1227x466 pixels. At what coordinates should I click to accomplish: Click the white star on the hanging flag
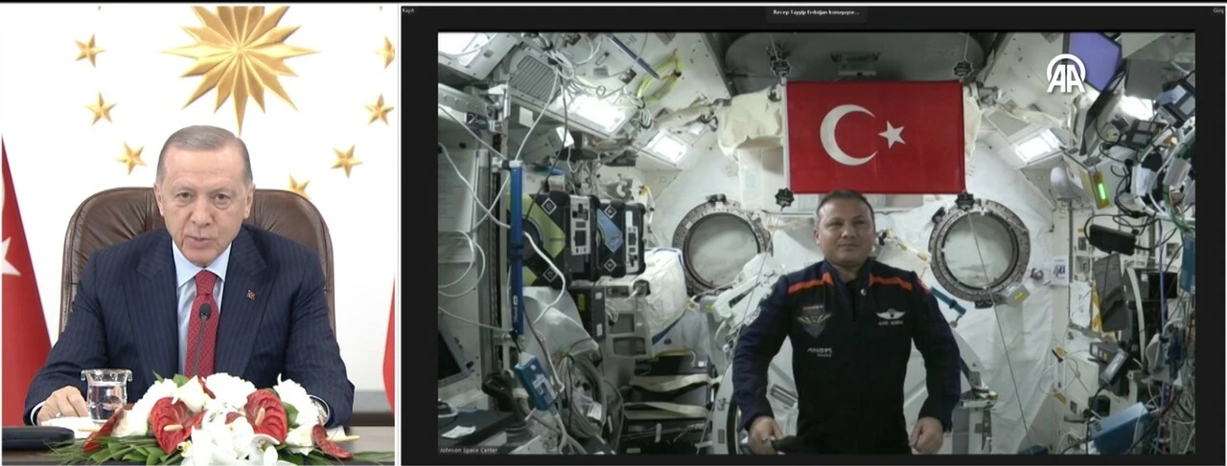891,135
